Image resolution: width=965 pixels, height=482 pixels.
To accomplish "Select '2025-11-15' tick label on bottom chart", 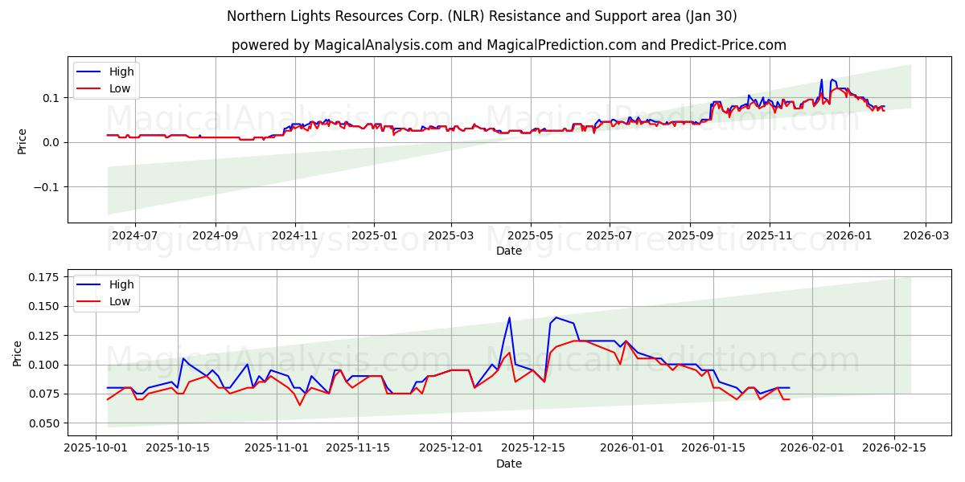I will 359,448.
